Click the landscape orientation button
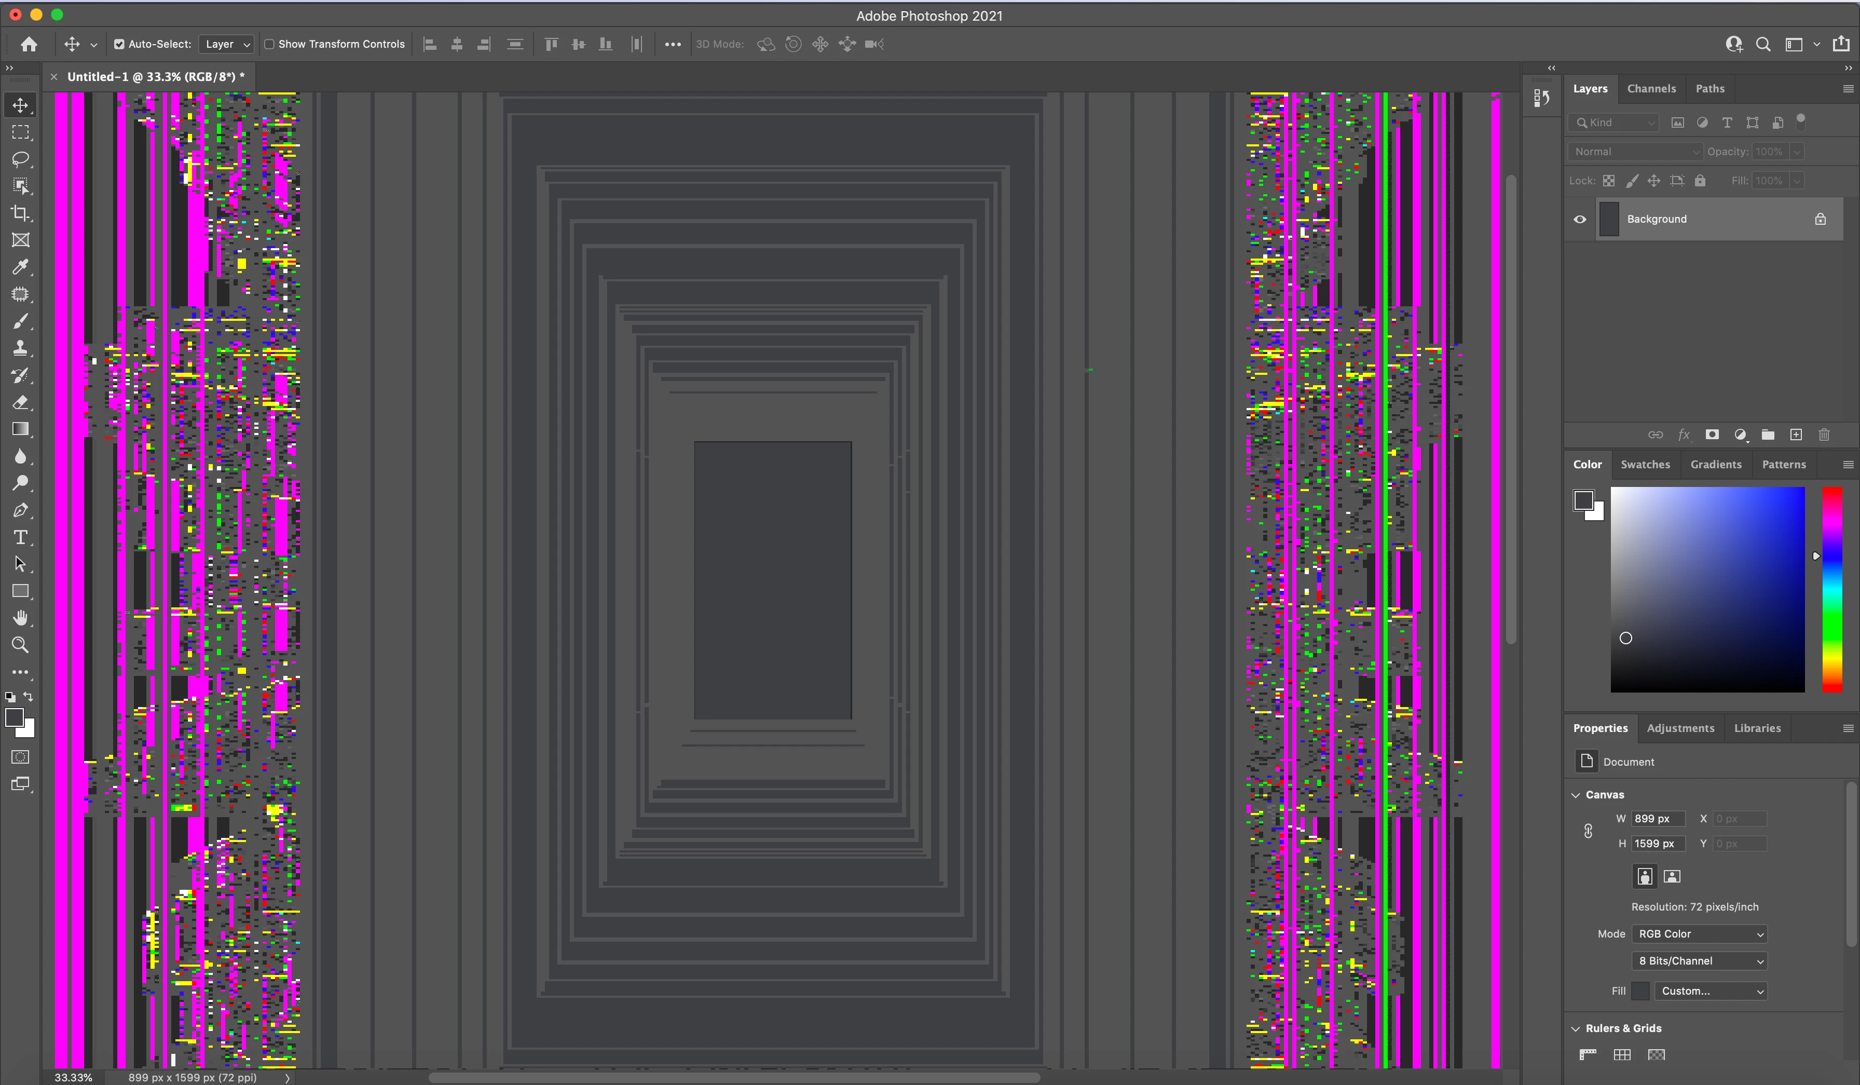The image size is (1860, 1085). click(x=1672, y=876)
